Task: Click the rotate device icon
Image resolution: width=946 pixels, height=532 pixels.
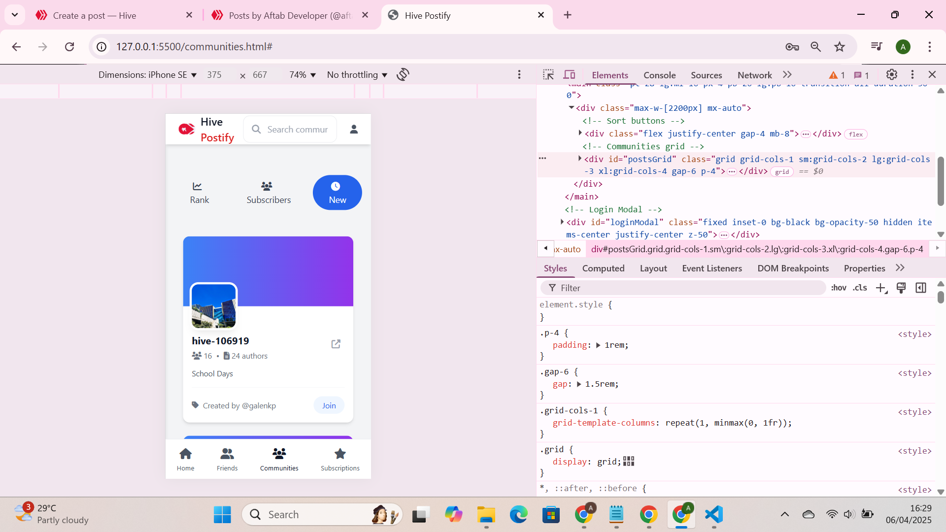Action: pyautogui.click(x=403, y=74)
